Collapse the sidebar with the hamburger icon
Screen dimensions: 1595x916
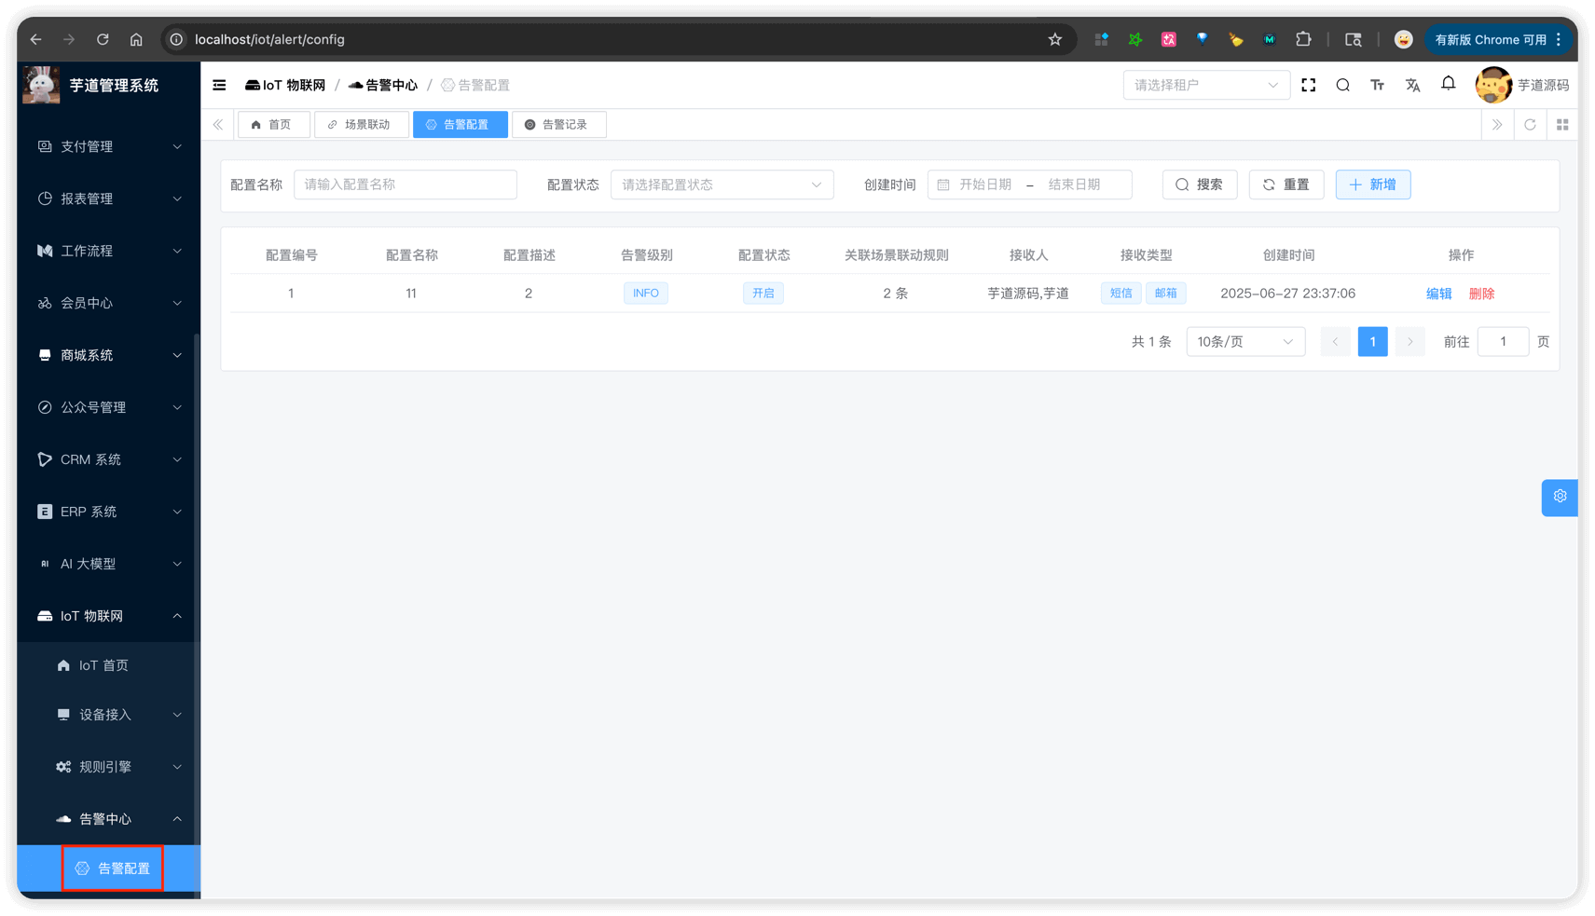pos(219,85)
